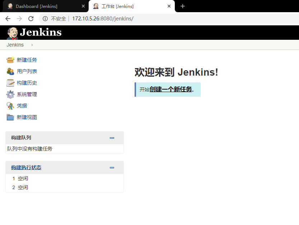Viewport: 299px width, 225px height.
Task: Open the 构建历史 link
Action: click(27, 83)
